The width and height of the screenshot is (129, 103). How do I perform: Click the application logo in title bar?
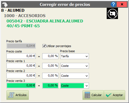tap(5, 5)
